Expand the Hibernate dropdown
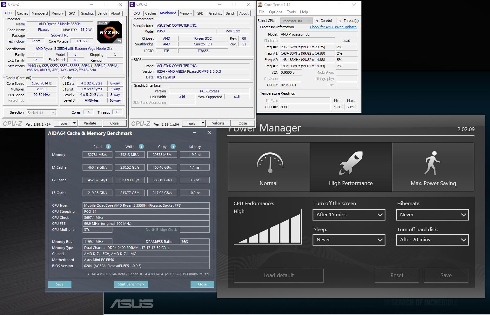This screenshot has width=490, height=315. 432,215
